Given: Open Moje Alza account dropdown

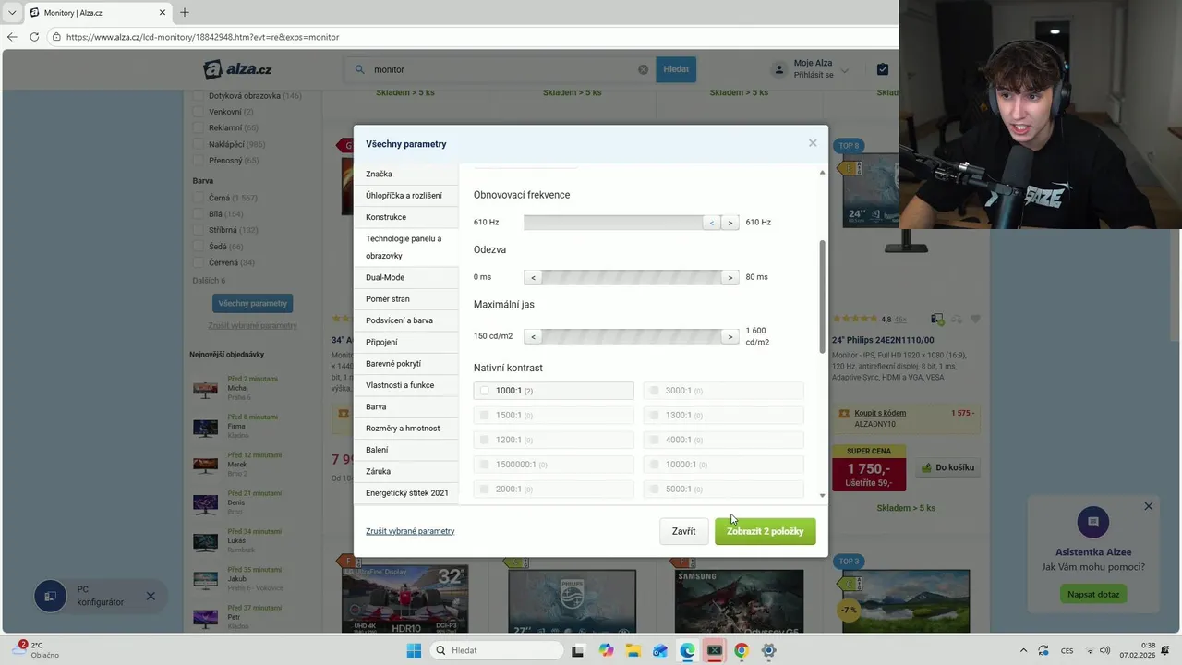Looking at the screenshot, I should click(x=810, y=69).
